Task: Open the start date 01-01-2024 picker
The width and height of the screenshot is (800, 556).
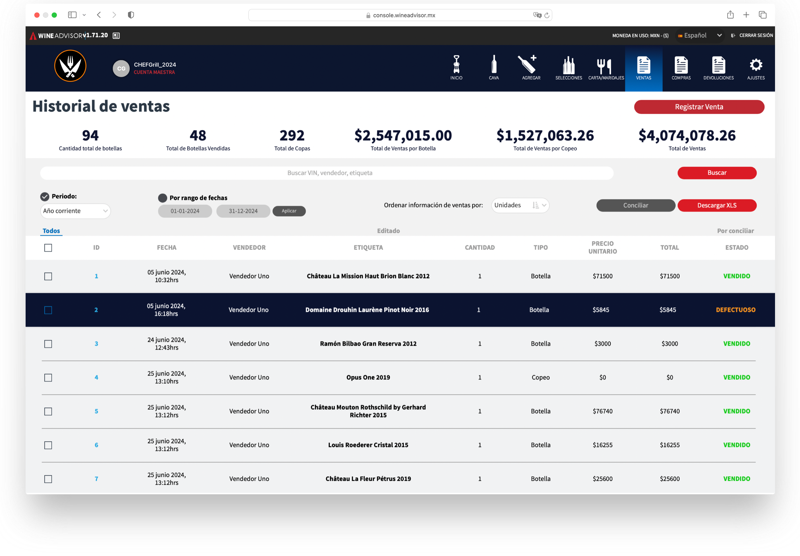Action: [x=185, y=211]
